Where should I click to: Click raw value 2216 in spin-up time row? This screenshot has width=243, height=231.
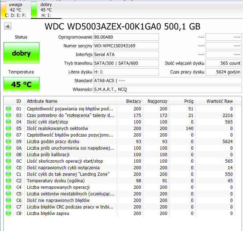pyautogui.click(x=227, y=115)
